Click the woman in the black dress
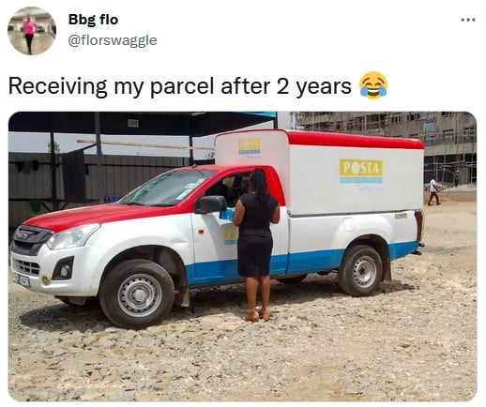486x407 pixels. tap(256, 245)
